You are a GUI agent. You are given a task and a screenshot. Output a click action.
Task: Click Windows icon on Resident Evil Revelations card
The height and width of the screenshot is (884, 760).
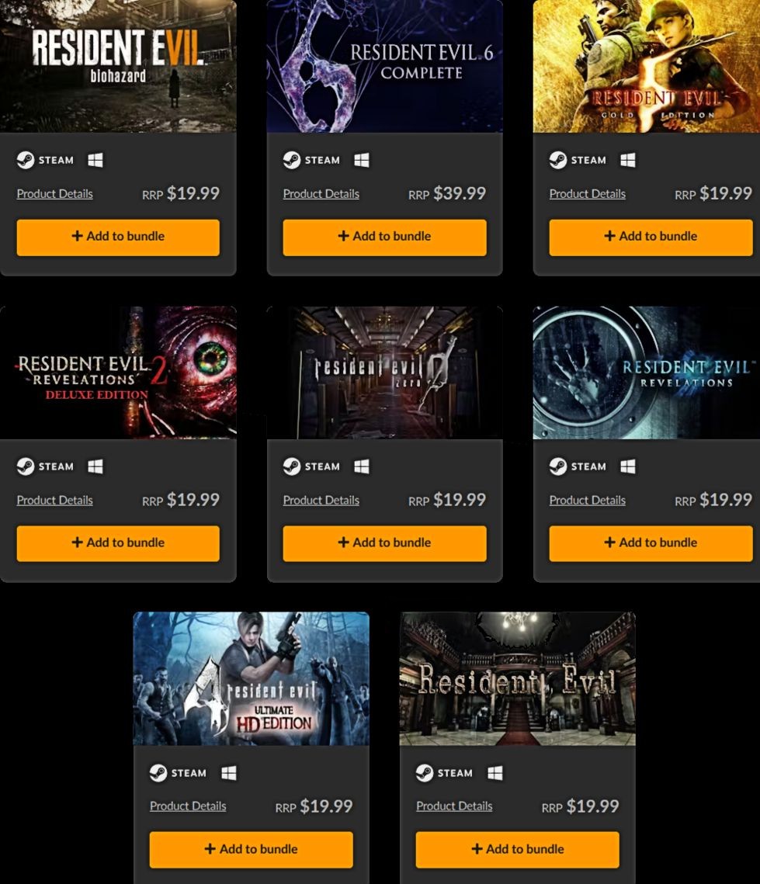[x=627, y=466]
